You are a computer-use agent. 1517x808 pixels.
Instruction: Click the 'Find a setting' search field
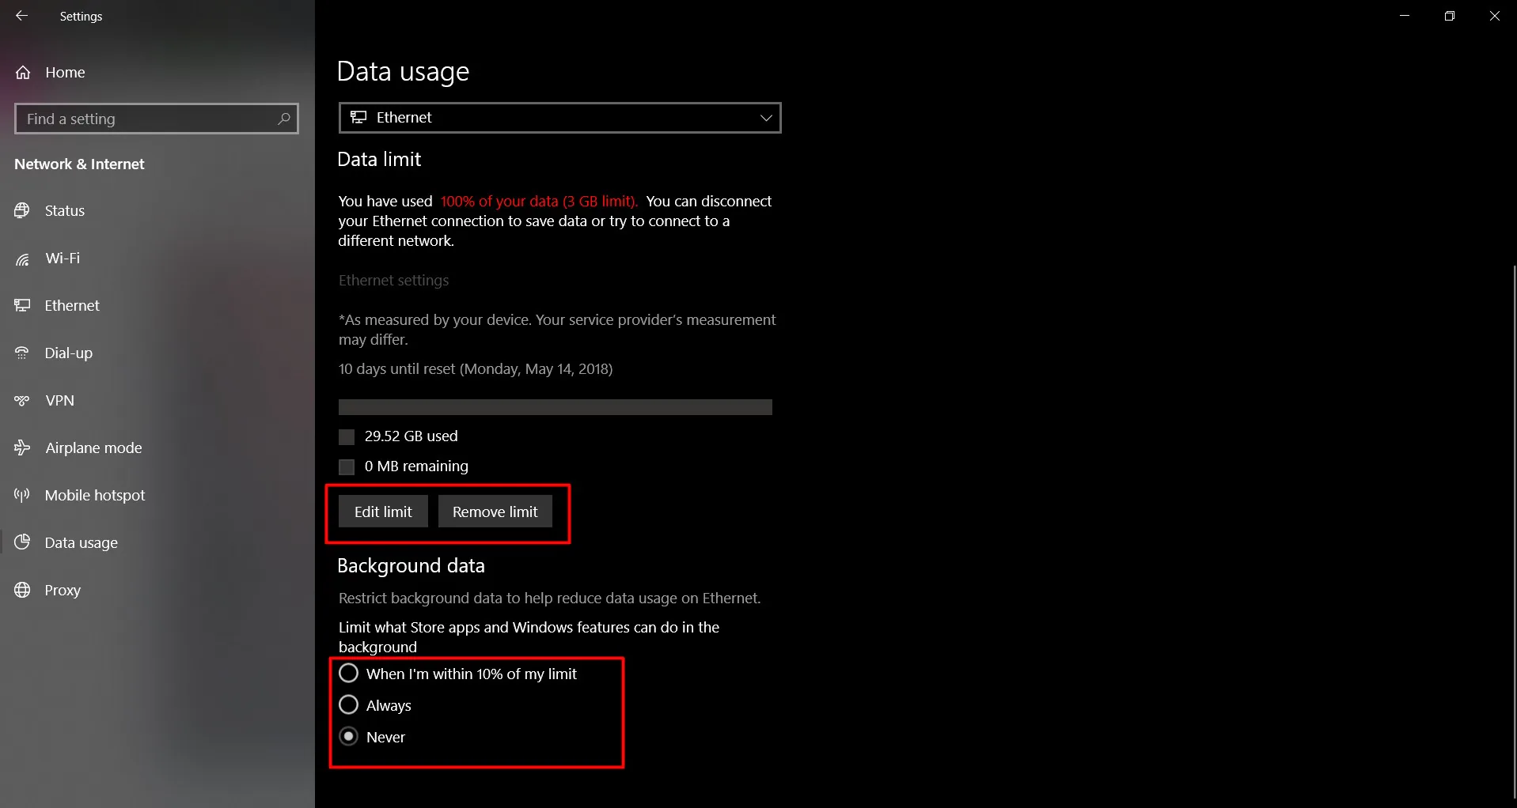[x=157, y=119]
